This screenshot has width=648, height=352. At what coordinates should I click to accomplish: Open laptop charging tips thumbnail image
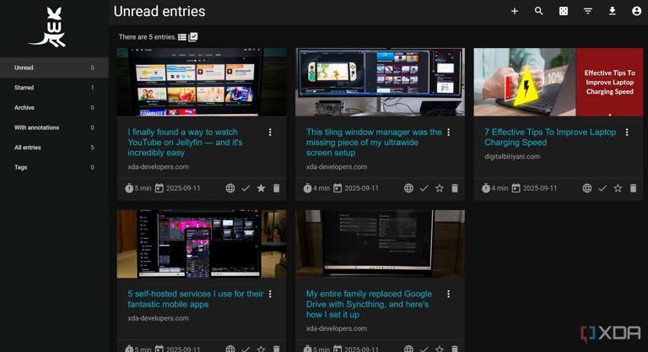pyautogui.click(x=559, y=82)
